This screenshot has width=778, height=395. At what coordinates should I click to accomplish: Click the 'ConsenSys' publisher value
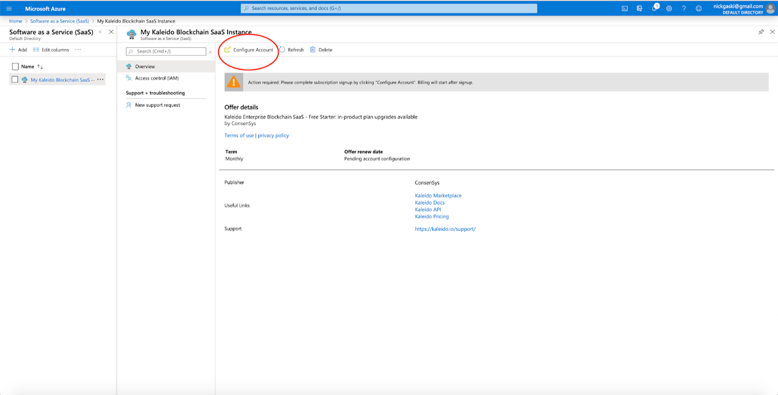pyautogui.click(x=427, y=183)
